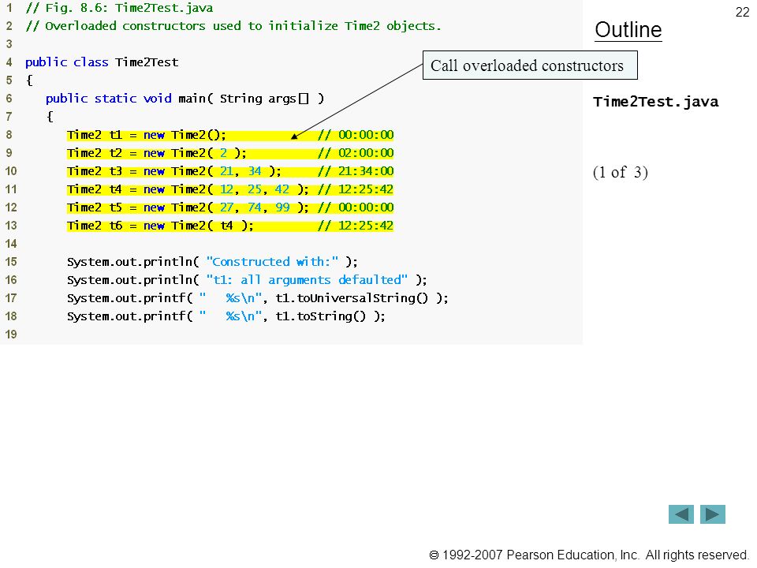
Task: Select the 'Overloaded constructors' comment on line 2
Action: (233, 26)
